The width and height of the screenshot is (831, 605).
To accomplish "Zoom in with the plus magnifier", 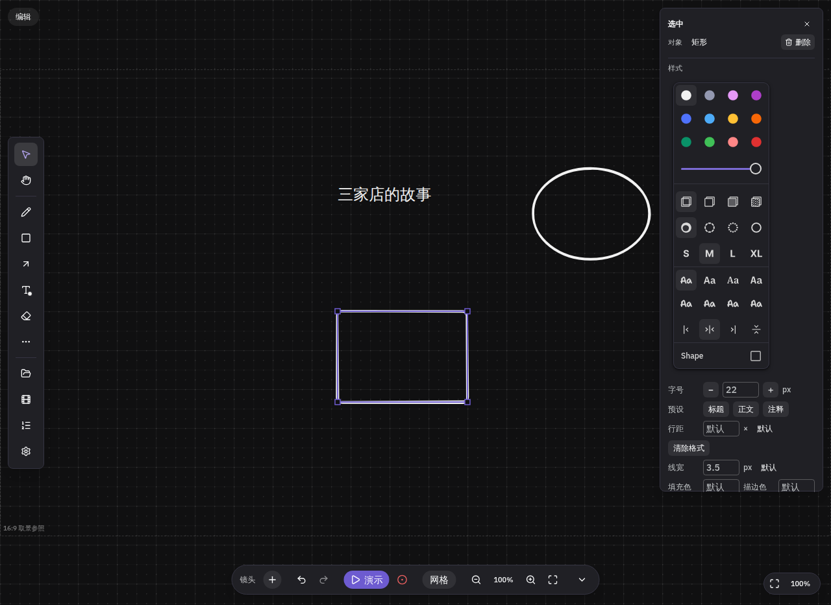I will 530,580.
